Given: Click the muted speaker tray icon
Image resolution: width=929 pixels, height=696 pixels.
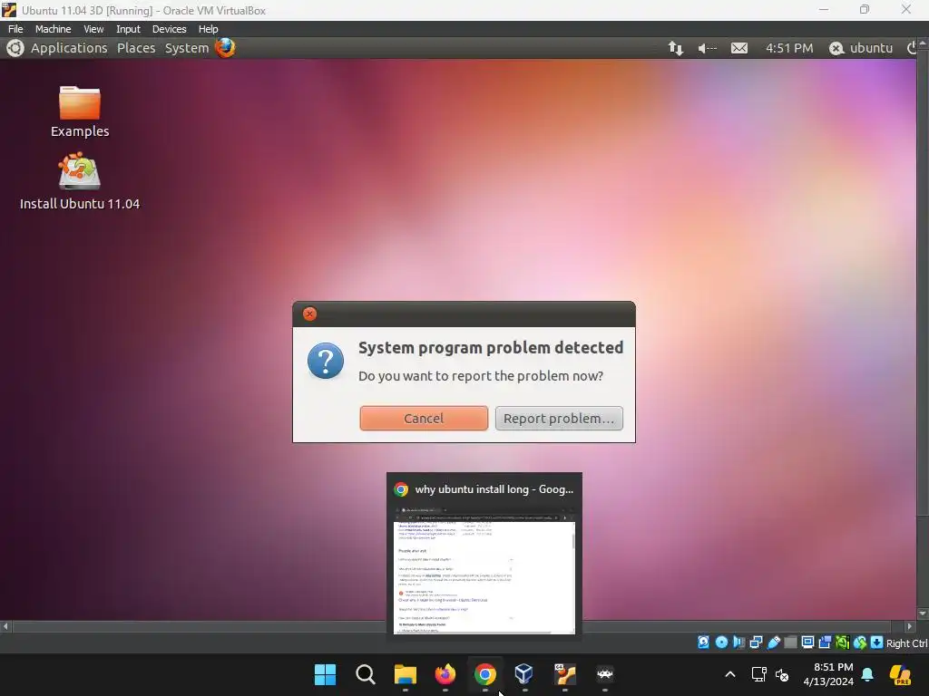Looking at the screenshot, I should click(x=782, y=674).
